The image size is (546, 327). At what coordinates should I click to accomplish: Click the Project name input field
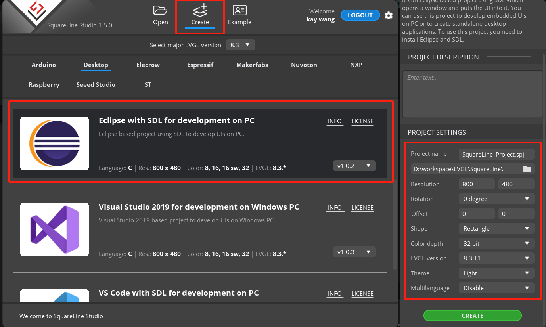[496, 154]
